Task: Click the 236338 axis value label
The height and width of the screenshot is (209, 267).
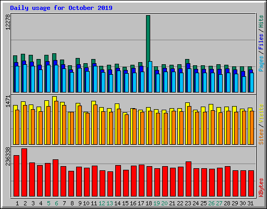Action: [x=8, y=156]
